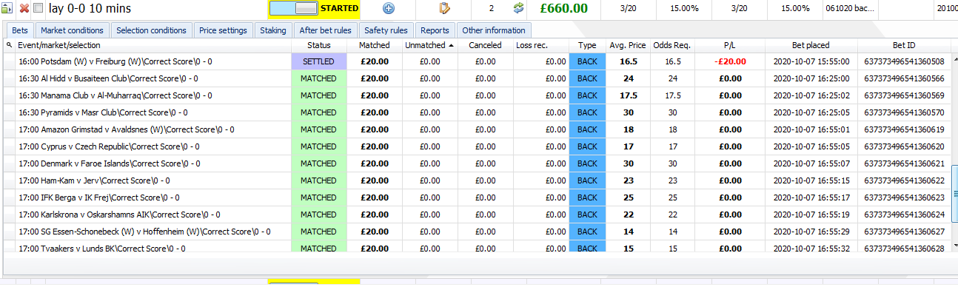958x287 pixels.
Task: Select the Cyprus v Czech Republic row
Action: click(x=478, y=146)
